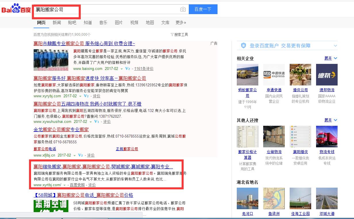Click V2 badge beside www.baixing.com
Viewport: 354px width, 219px height.
point(128,69)
